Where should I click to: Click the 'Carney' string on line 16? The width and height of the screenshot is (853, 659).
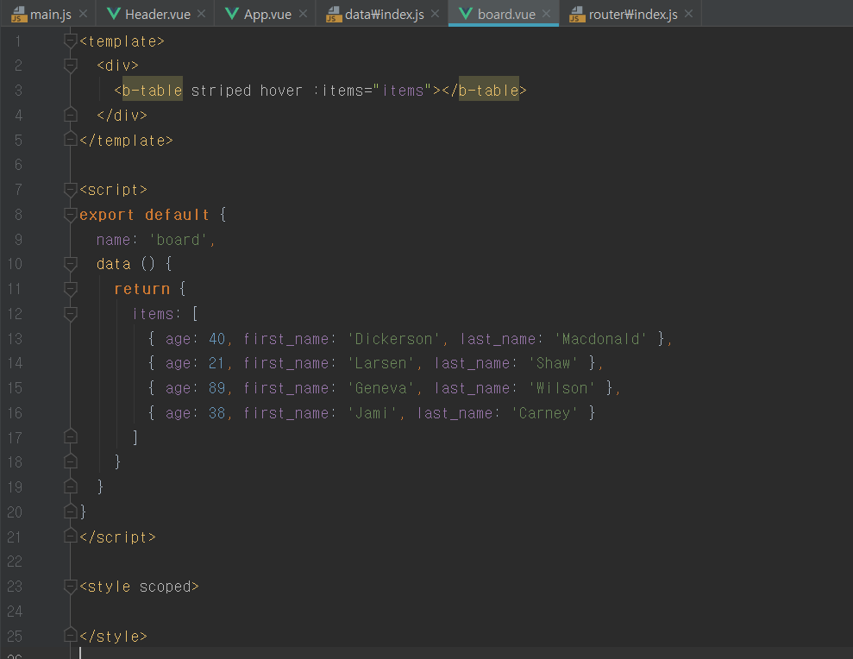(545, 413)
